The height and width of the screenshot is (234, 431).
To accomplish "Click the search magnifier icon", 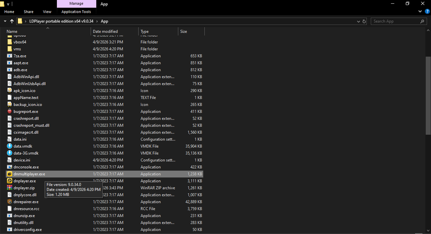I will tap(423, 21).
